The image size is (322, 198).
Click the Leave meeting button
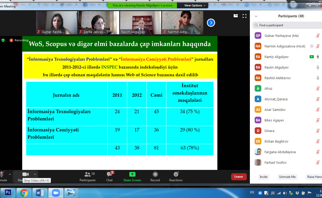(x=239, y=177)
